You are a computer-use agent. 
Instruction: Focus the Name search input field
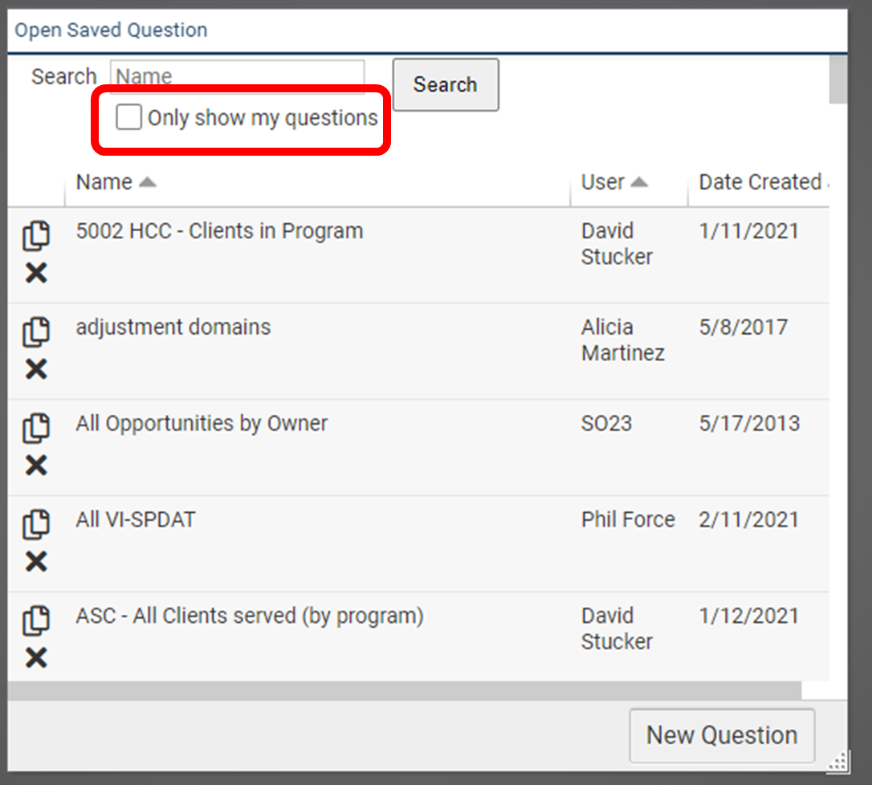(238, 75)
